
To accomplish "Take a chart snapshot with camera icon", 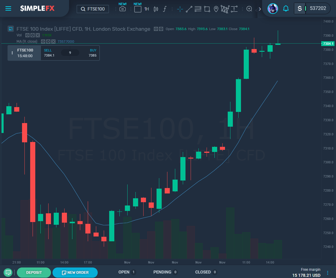I will click(122, 9).
